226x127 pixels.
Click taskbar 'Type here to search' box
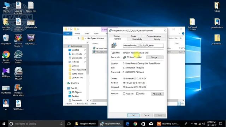36,124
